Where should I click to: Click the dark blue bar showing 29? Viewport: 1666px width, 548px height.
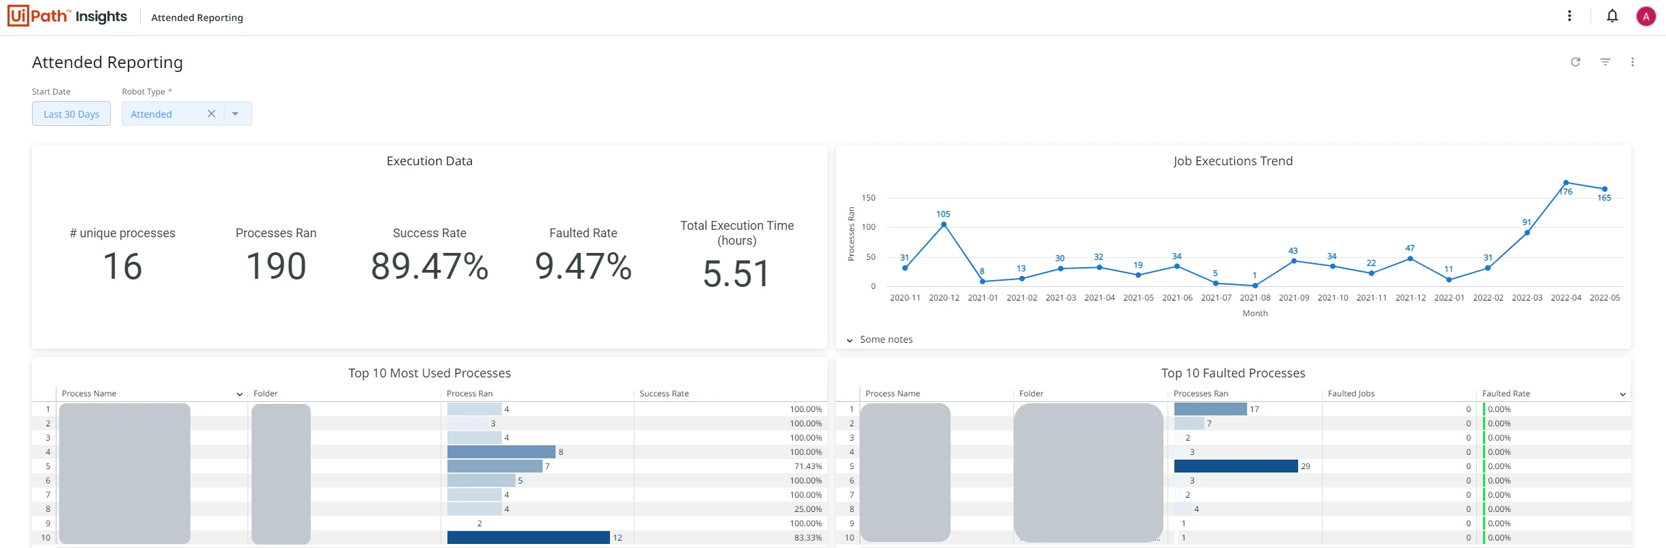pos(1236,466)
